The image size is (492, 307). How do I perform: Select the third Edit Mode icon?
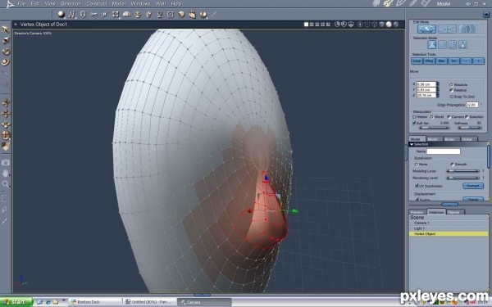coord(467,29)
